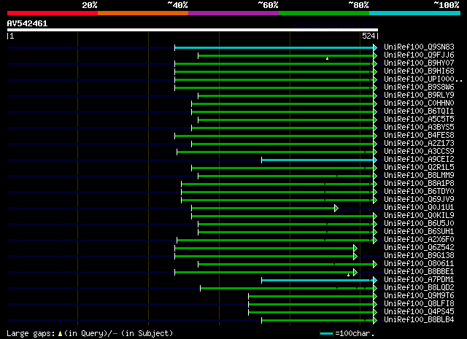467x339 pixels.
Task: Click the ~60% legend label
Action: click(x=269, y=5)
